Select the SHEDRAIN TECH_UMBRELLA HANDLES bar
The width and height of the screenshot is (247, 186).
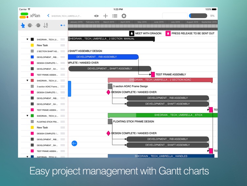[161, 156]
